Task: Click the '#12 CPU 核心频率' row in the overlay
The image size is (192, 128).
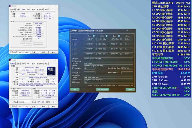Action: pos(171,51)
